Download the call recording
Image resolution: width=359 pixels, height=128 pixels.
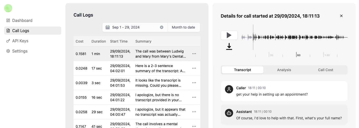tap(229, 46)
